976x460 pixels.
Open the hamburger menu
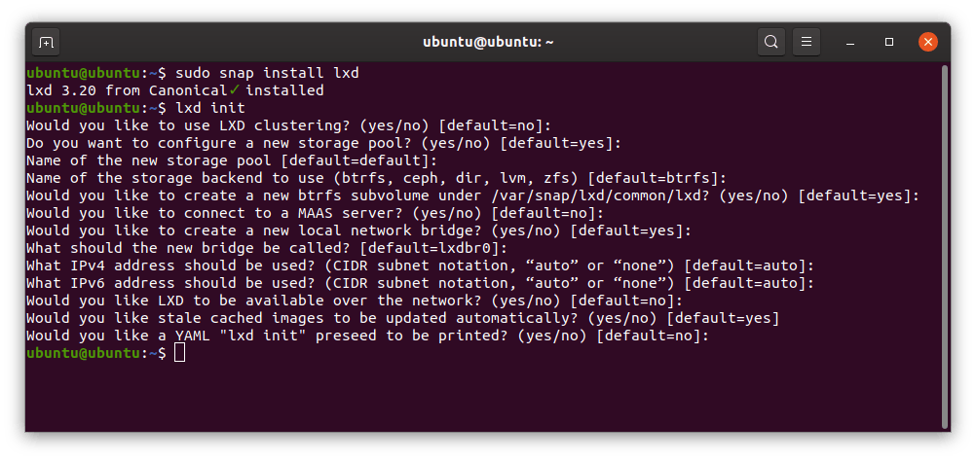(805, 42)
